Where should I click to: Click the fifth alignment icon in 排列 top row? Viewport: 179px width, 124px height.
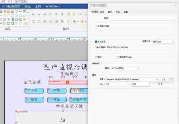56,14
